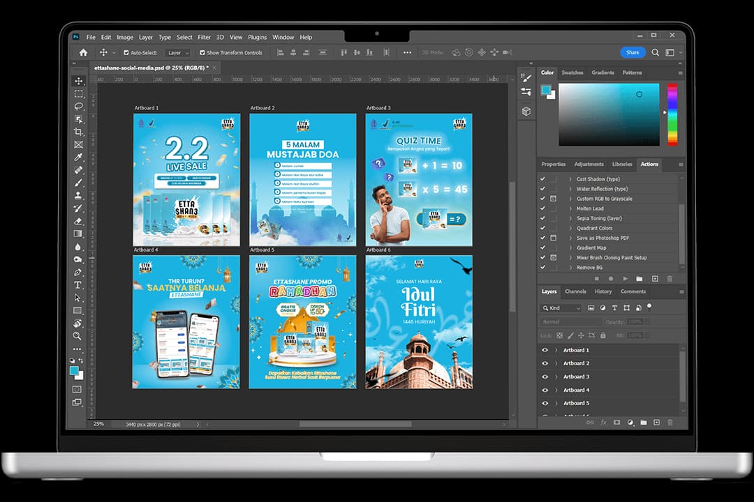Select the Rectangular Marquee tool
This screenshot has height=502, width=754.
[x=78, y=94]
